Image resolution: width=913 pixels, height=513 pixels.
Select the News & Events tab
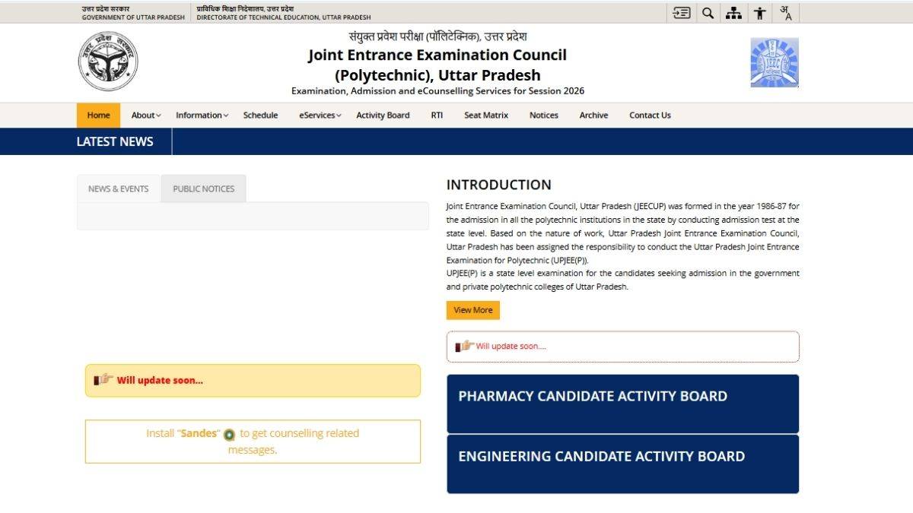click(119, 188)
